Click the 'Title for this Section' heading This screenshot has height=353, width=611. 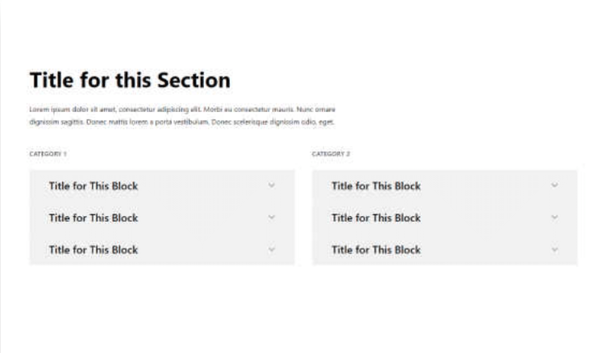pyautogui.click(x=130, y=80)
